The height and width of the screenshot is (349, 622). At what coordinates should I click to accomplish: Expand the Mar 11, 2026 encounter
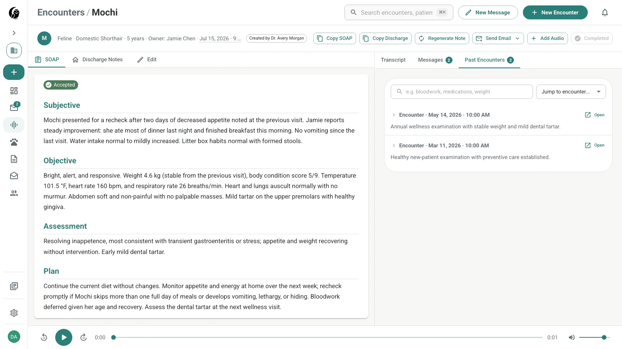[x=394, y=145]
